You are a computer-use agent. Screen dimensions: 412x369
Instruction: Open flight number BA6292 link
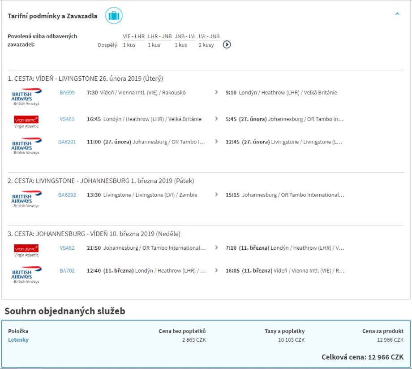(67, 195)
